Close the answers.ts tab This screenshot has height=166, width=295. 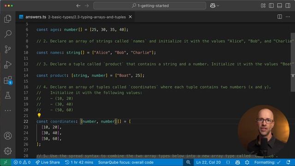130,17
